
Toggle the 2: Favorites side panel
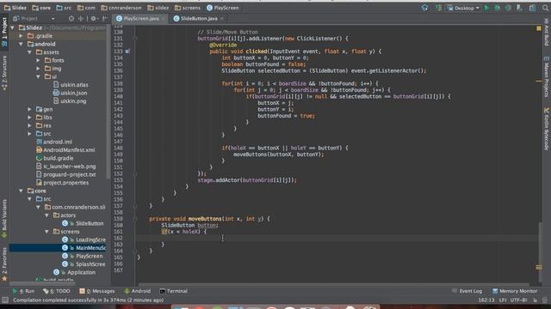(4, 264)
